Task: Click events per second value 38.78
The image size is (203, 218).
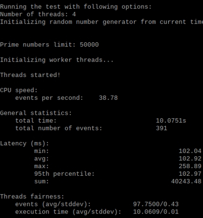Action: [x=108, y=98]
